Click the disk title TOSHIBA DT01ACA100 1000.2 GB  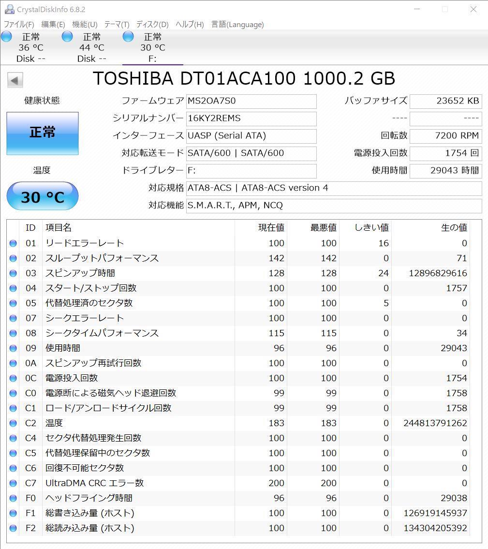244,78
